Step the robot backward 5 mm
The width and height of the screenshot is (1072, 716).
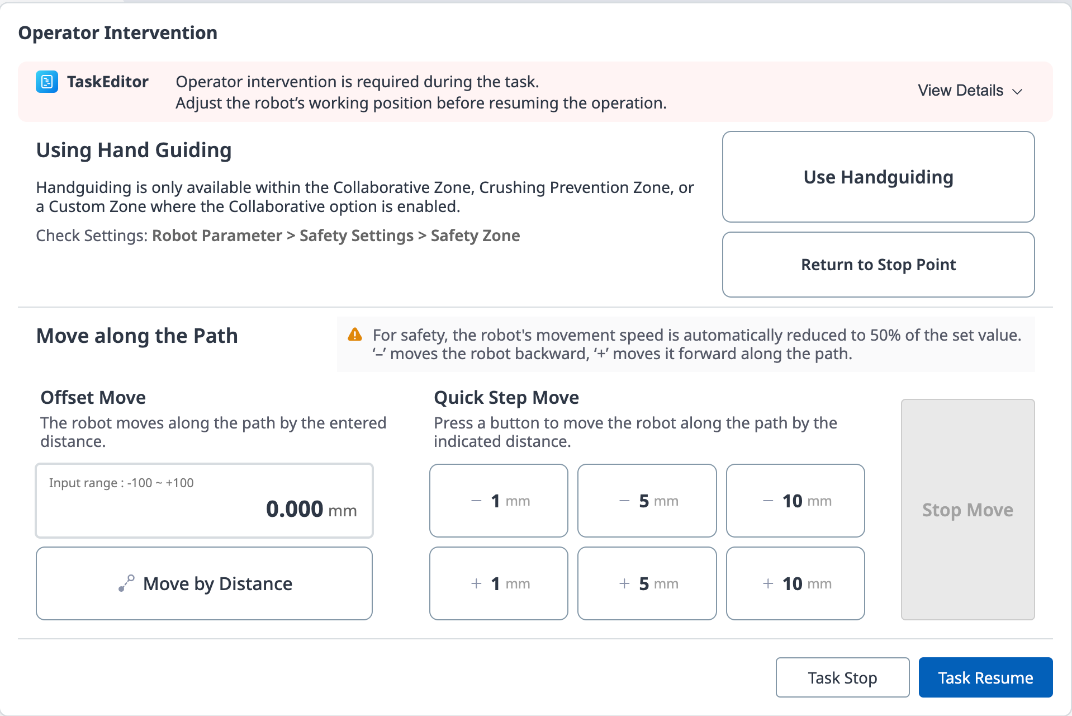[x=647, y=501]
